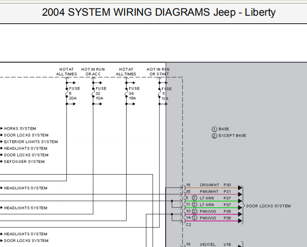Select the "FUSE 6 20A" label
This screenshot has height=247, width=307.
(x=74, y=93)
